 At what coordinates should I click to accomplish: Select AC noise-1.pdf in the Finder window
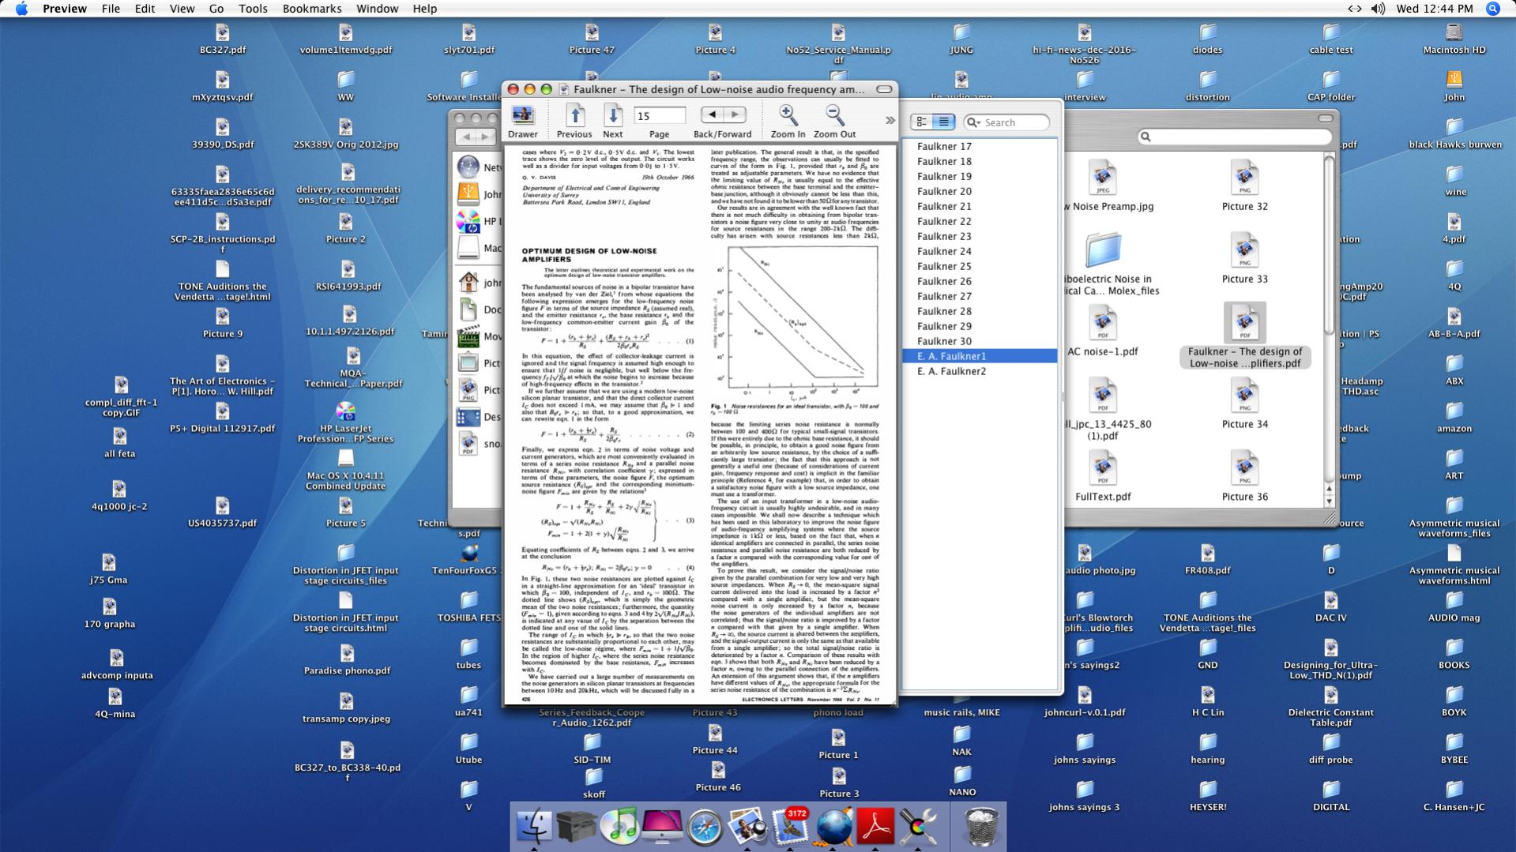[1102, 332]
